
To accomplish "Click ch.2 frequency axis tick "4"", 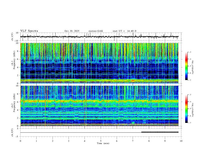I will 18,110.
